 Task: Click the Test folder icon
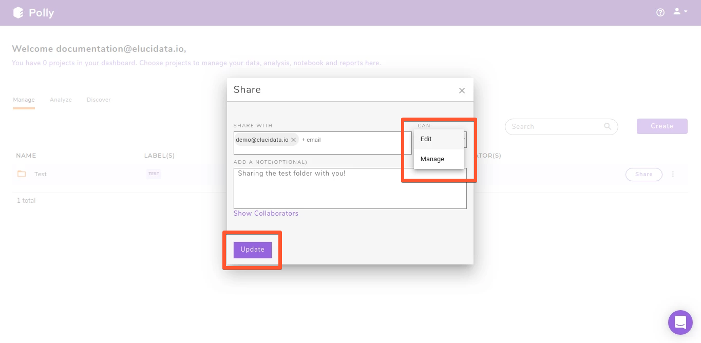pos(21,174)
